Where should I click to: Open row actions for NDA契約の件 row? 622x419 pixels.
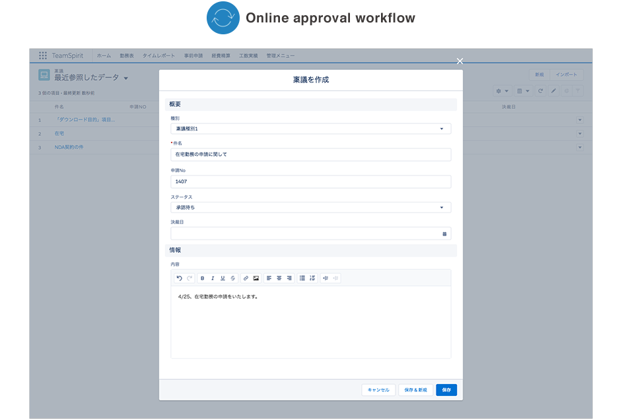(580, 147)
